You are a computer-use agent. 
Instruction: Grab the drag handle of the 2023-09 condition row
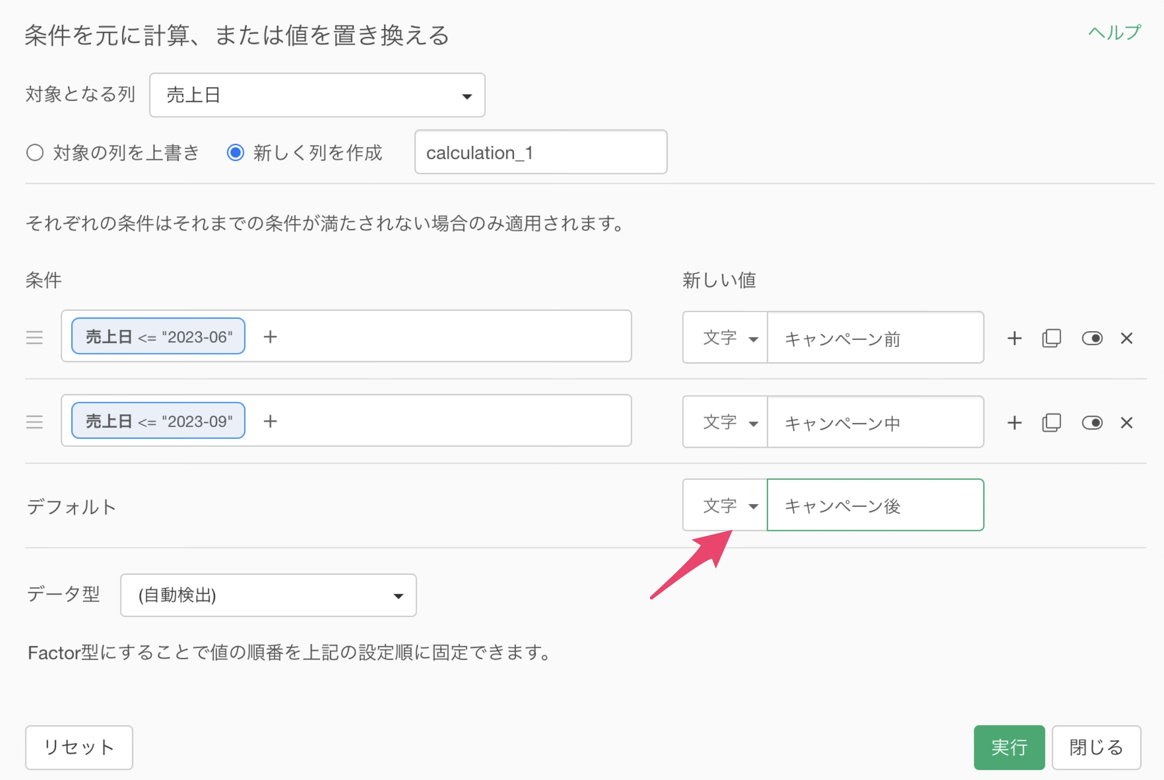coord(34,422)
